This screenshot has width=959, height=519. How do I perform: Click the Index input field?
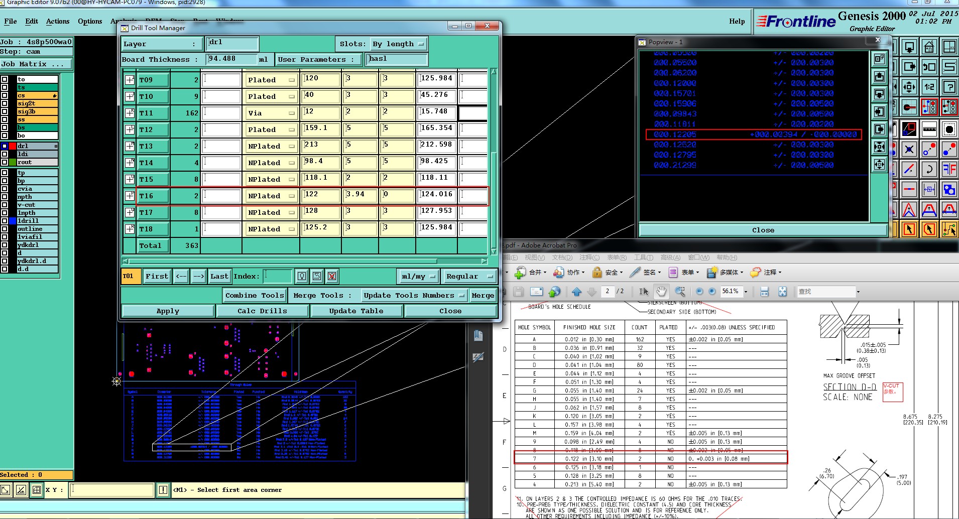click(x=278, y=276)
